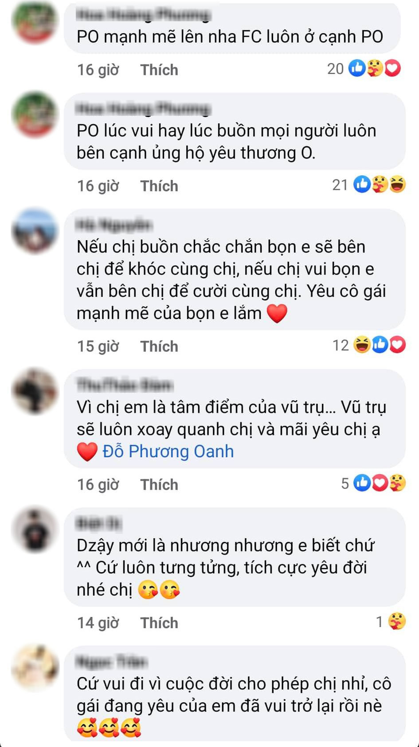Open avatar beside 'Cứ vui đi vì cuộc đời' comment
The width and height of the screenshot is (419, 747).
pyautogui.click(x=35, y=668)
